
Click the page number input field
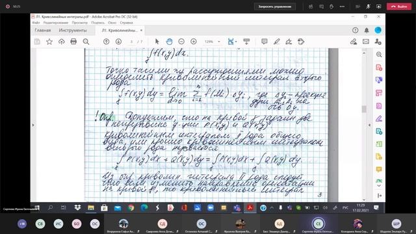tap(131, 42)
